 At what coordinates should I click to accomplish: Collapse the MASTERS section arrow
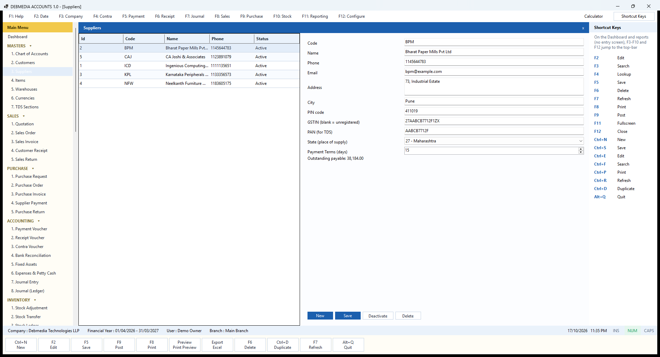click(x=31, y=46)
